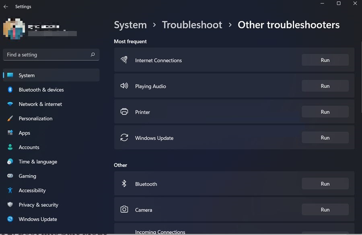The image size is (362, 235).
Task: Click the Time & language globe icon
Action: pos(10,161)
